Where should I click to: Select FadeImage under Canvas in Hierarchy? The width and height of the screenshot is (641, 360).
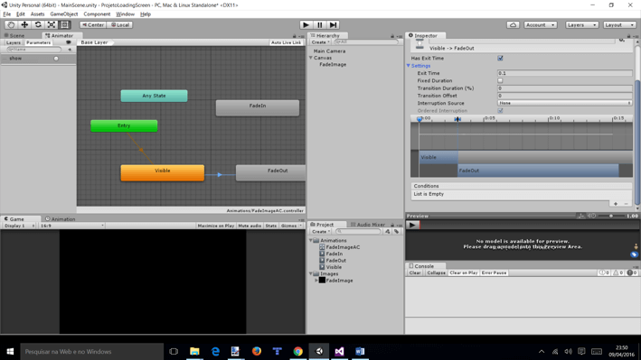[x=333, y=64]
